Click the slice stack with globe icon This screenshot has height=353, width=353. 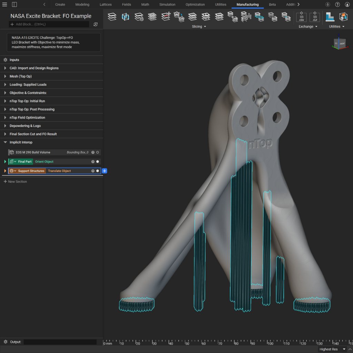click(139, 17)
